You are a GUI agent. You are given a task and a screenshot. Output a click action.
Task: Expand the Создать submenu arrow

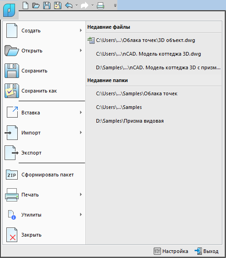[81, 31]
